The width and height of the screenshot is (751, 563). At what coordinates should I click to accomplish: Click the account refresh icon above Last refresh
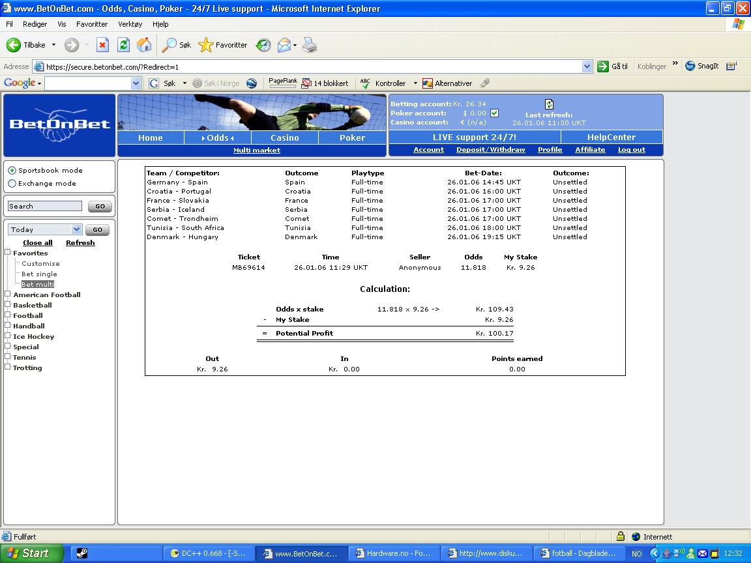pyautogui.click(x=549, y=104)
